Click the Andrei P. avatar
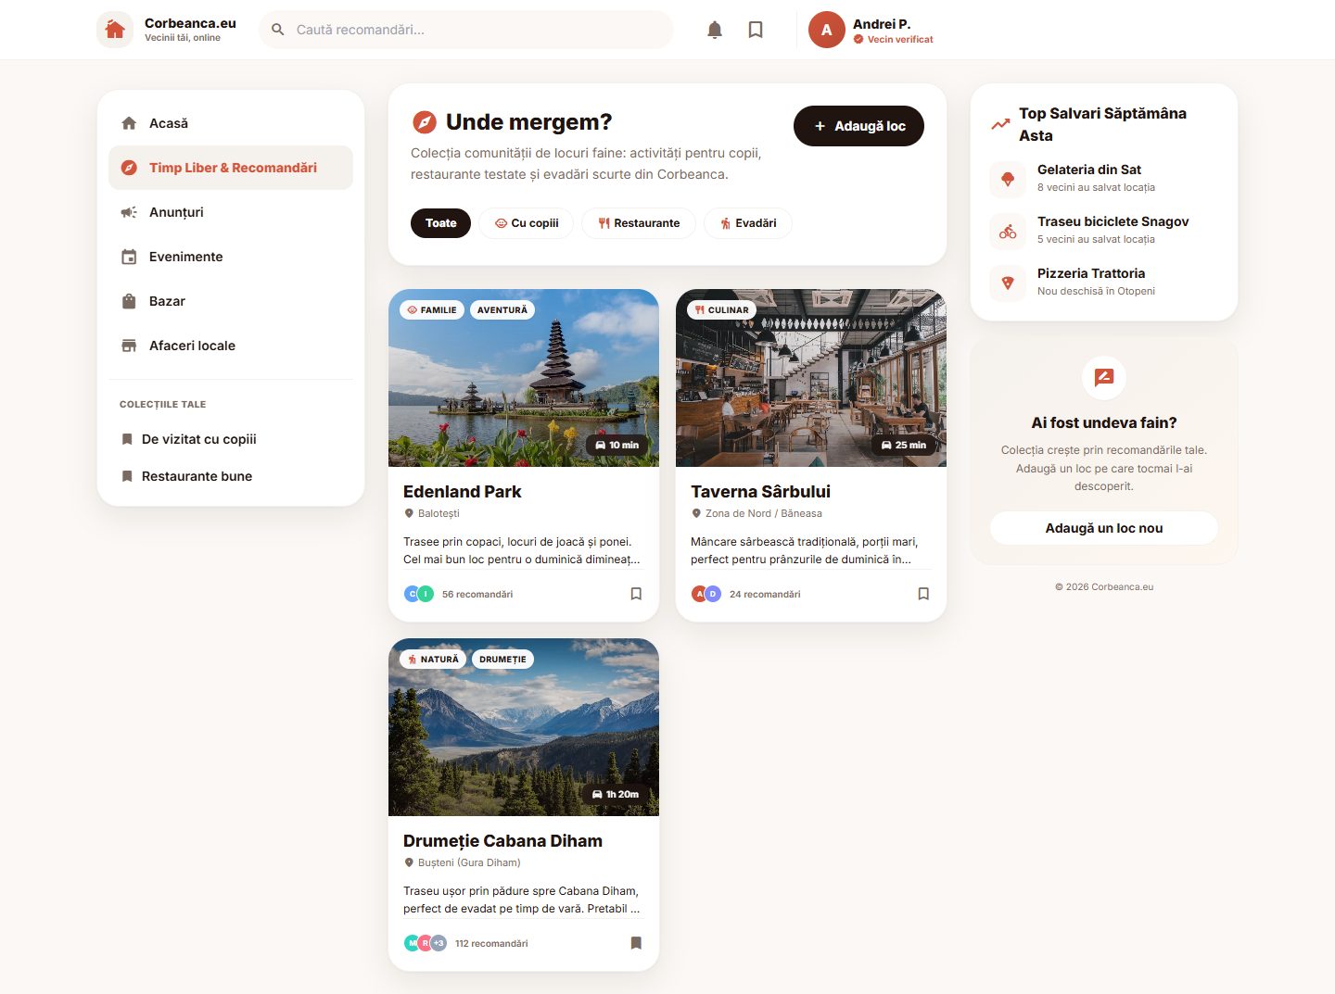This screenshot has width=1335, height=994. [x=827, y=30]
